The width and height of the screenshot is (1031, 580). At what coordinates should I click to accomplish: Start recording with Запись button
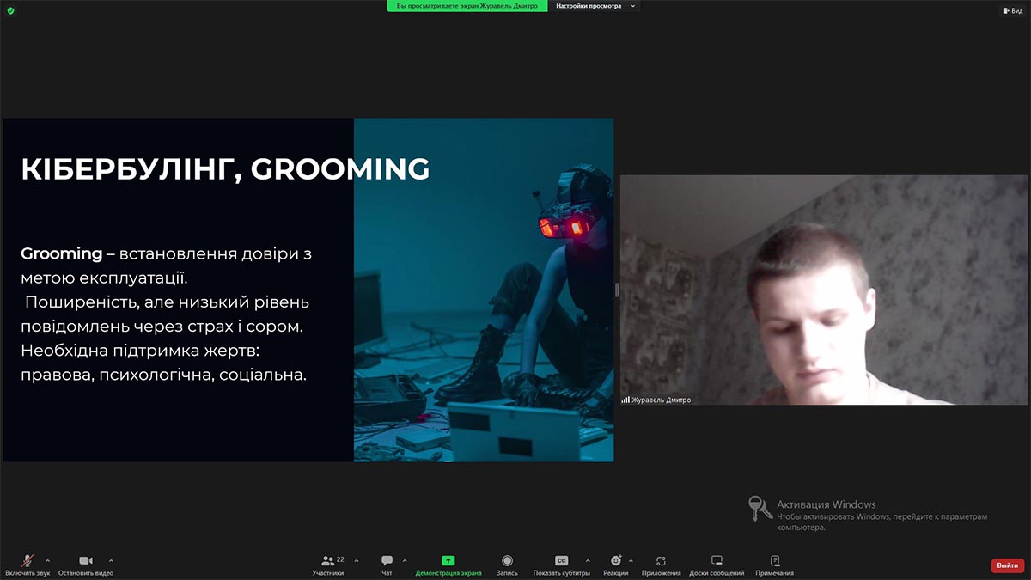pyautogui.click(x=507, y=561)
